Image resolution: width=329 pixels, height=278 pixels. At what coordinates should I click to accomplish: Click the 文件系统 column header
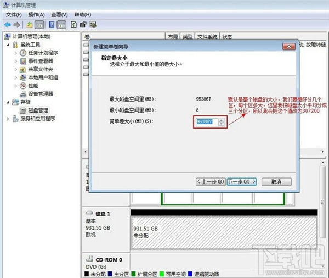click(x=207, y=37)
